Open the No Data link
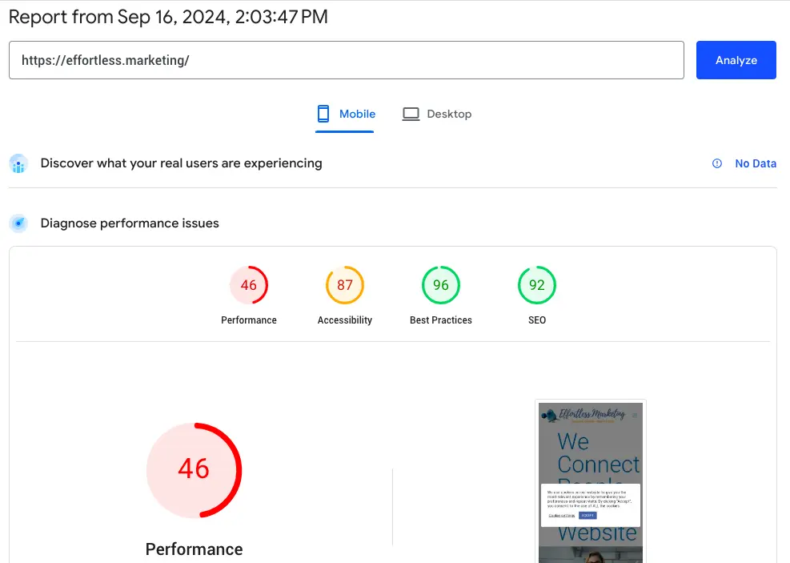 [756, 163]
